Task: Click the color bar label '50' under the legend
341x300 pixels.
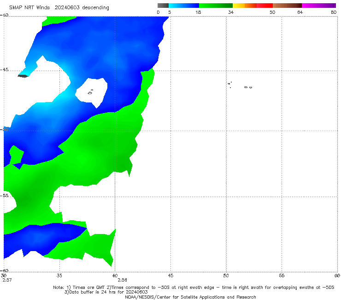Action: [x=272, y=12]
